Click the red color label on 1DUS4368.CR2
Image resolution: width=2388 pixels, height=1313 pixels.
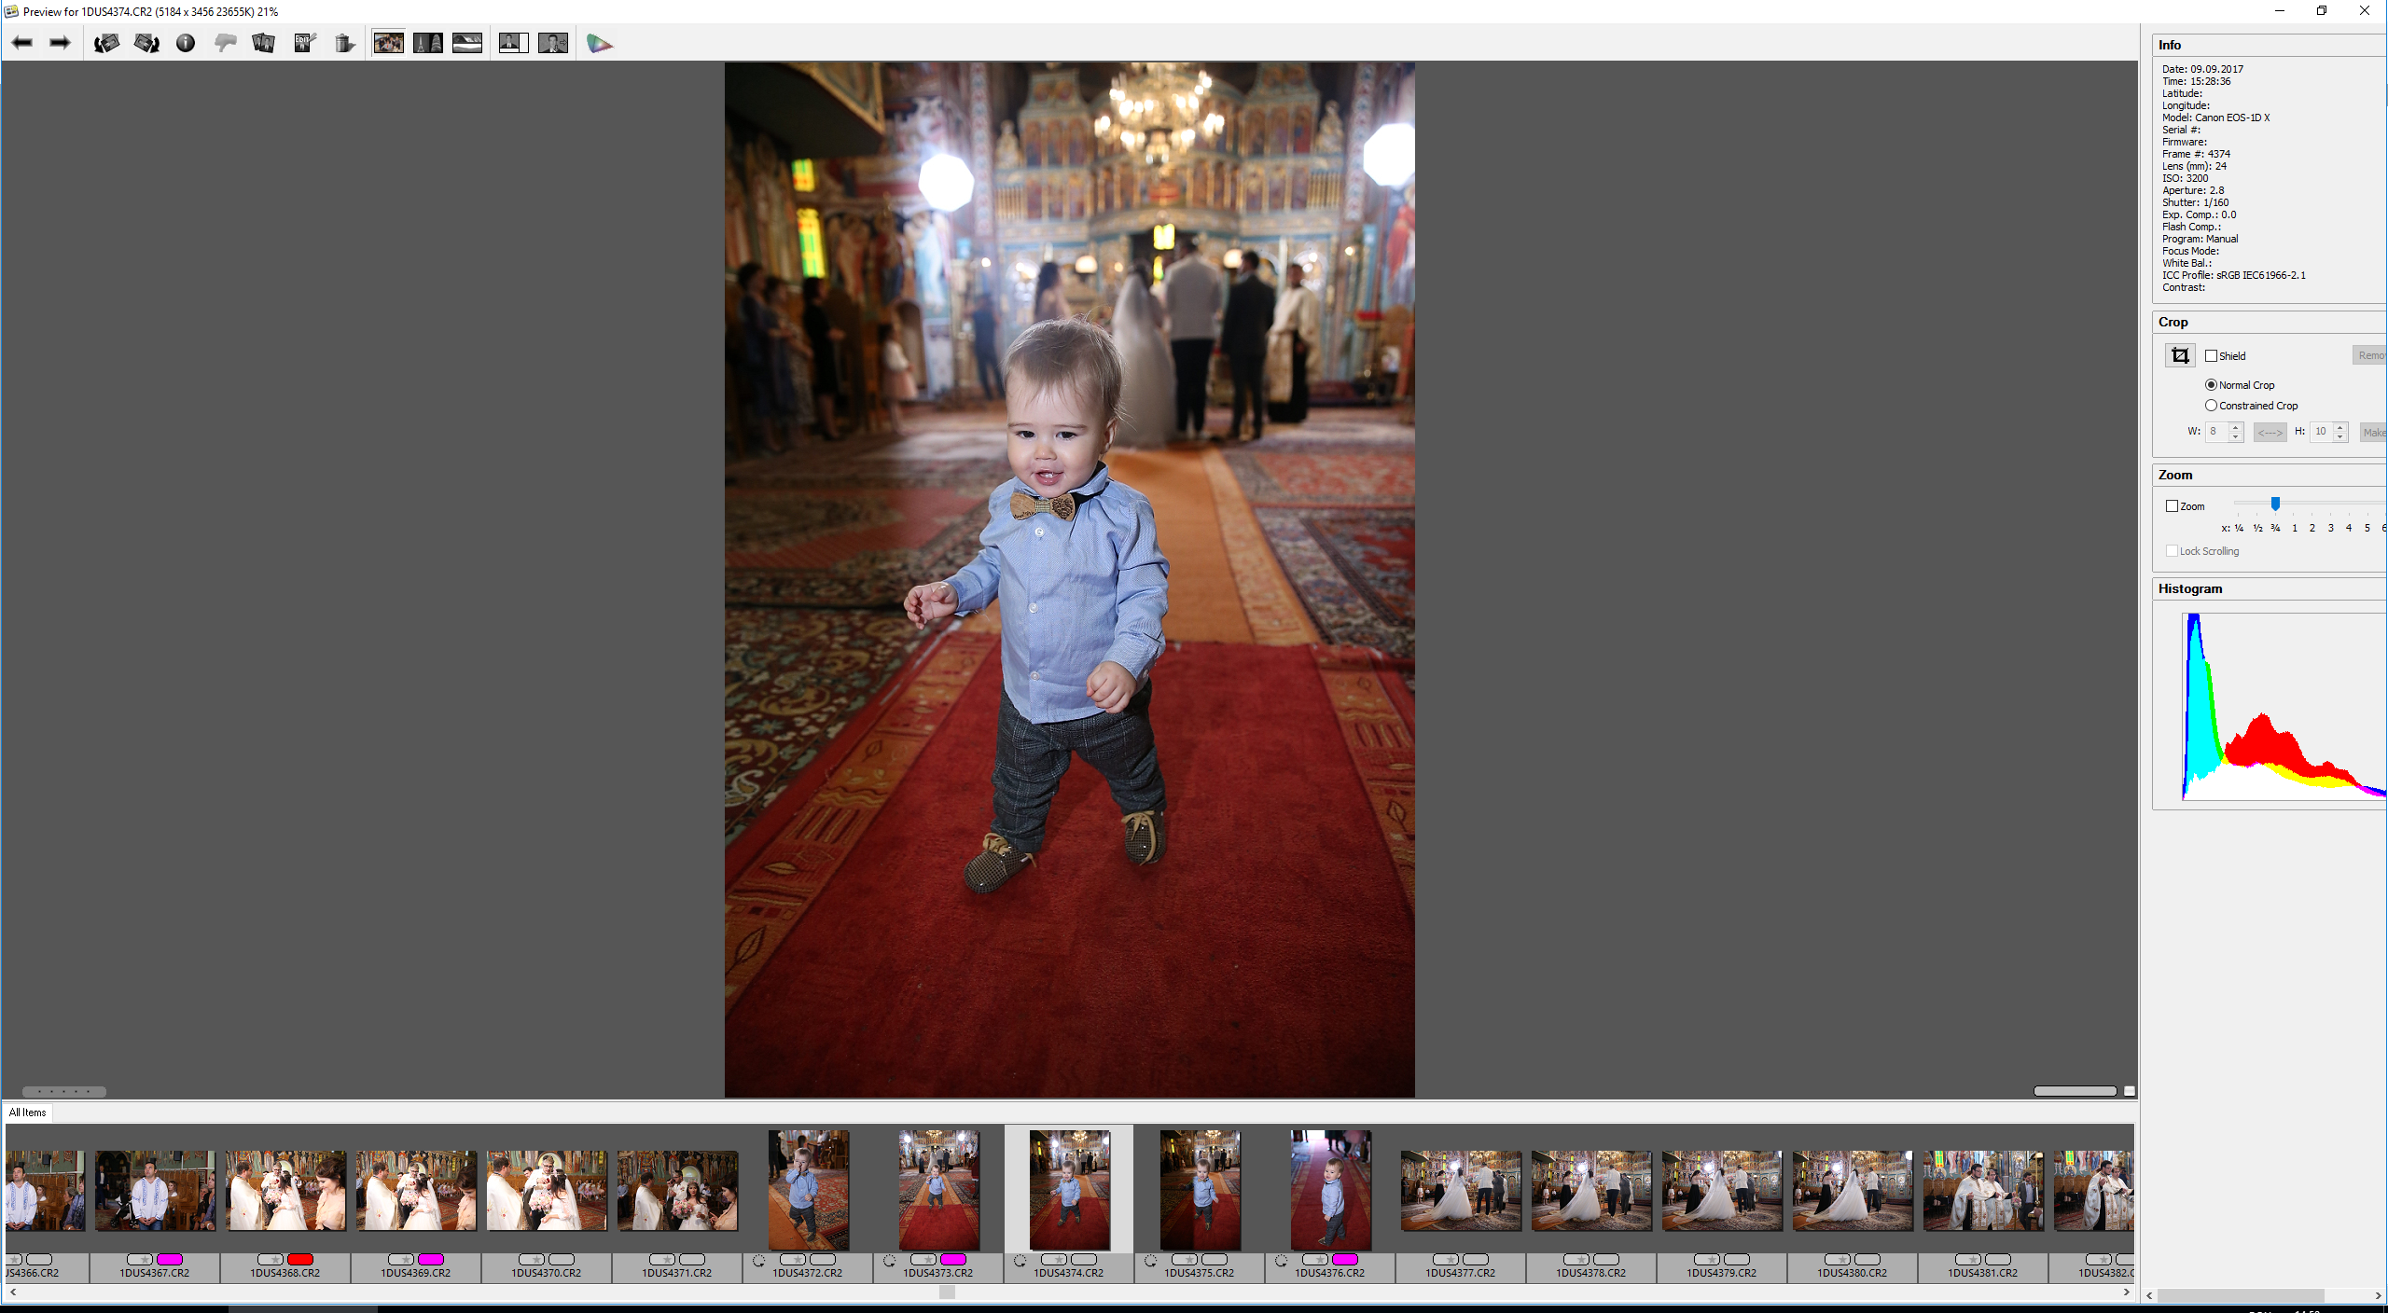click(x=300, y=1259)
